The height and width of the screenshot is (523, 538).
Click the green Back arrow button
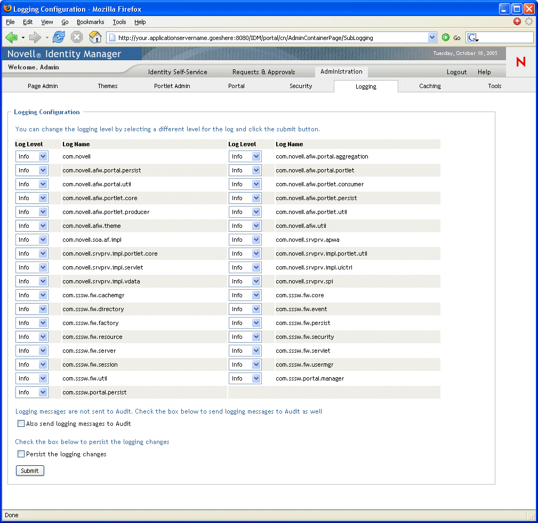[11, 37]
